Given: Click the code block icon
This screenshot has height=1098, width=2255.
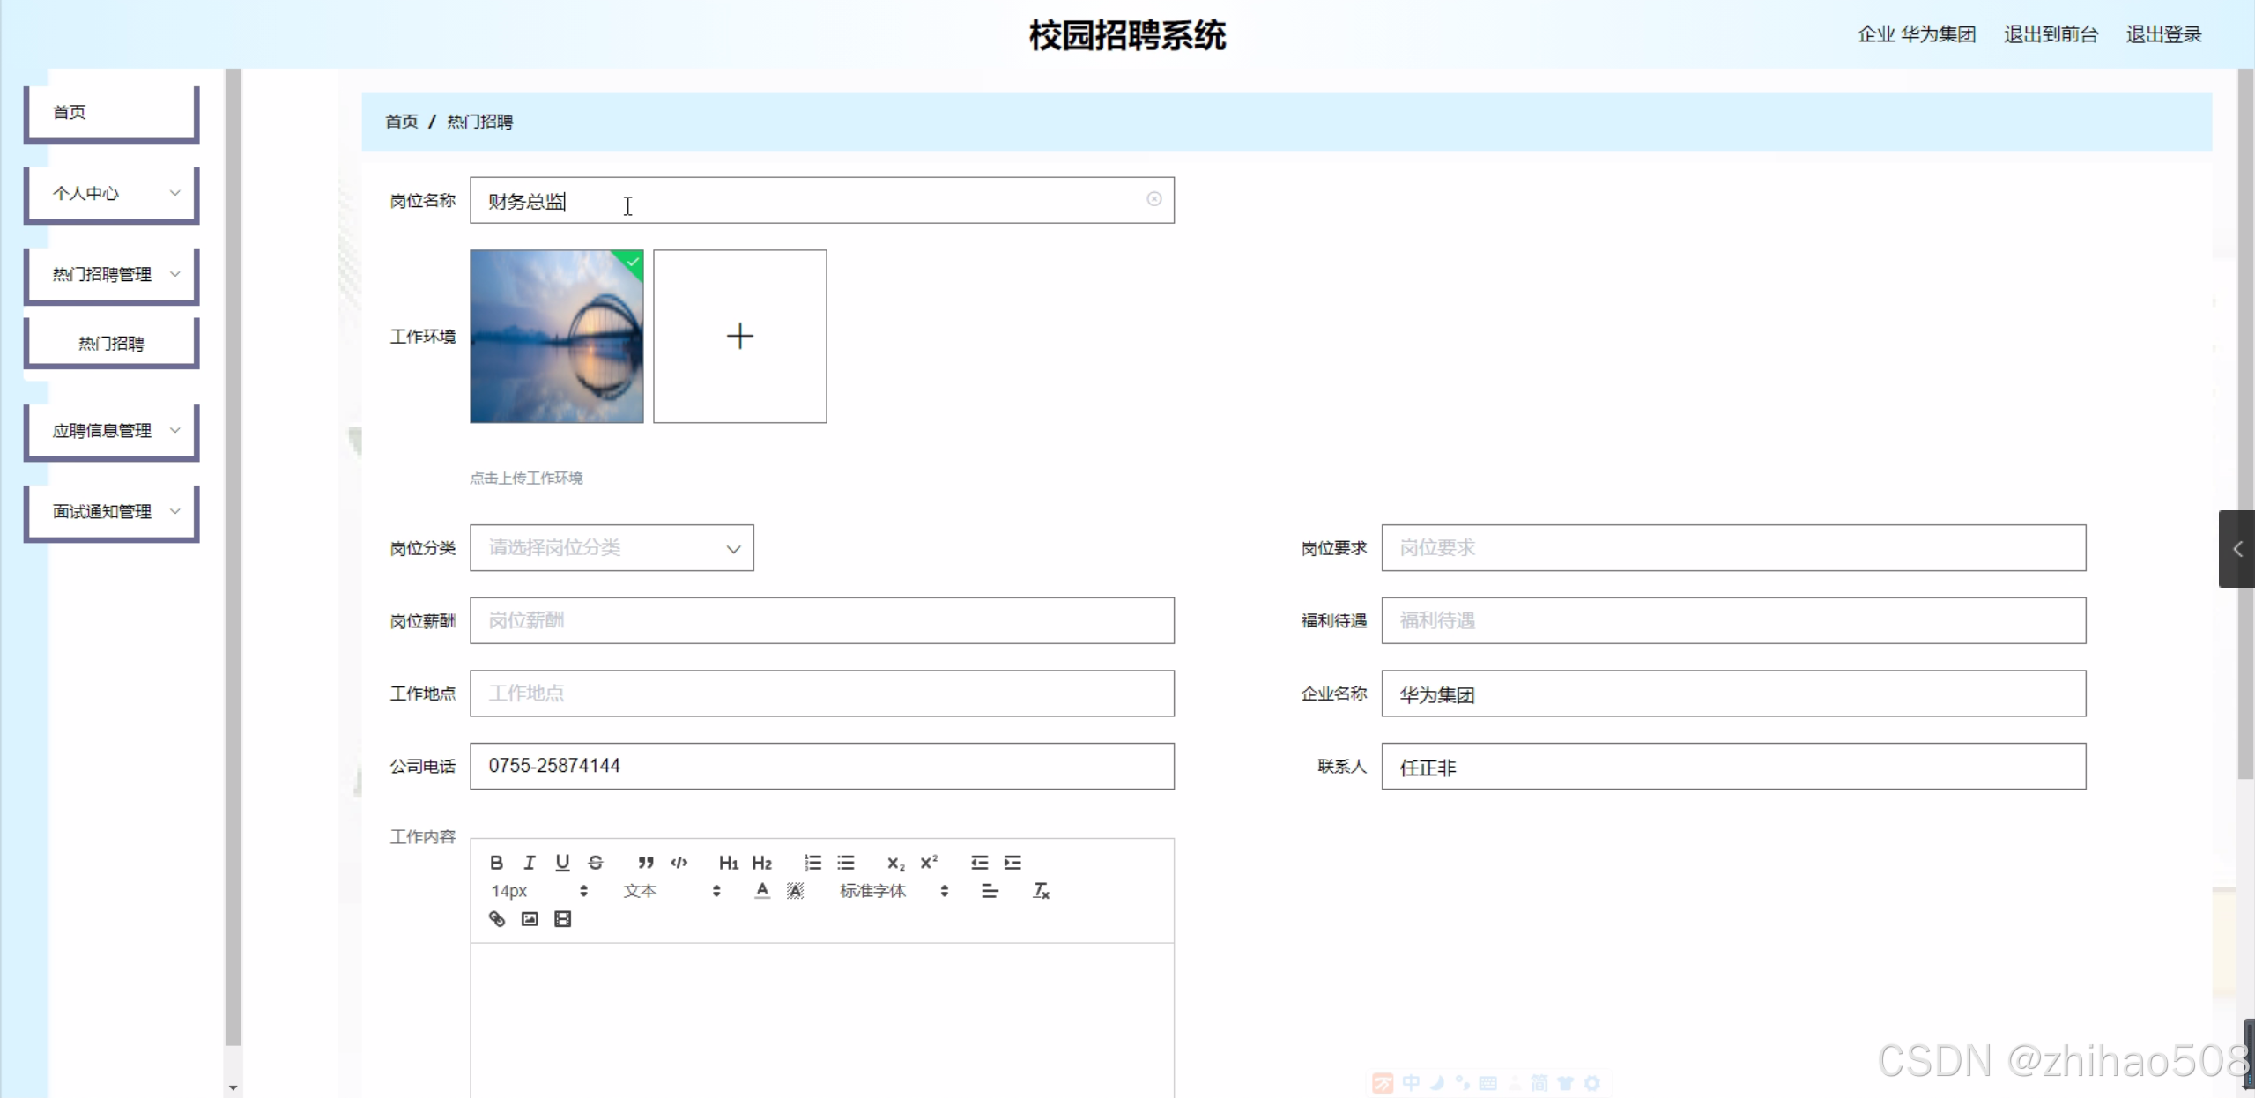Looking at the screenshot, I should click(x=679, y=863).
